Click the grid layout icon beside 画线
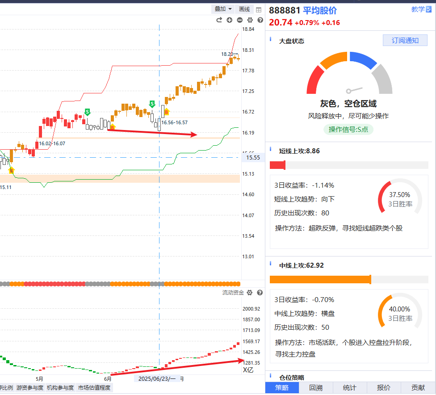Image resolution: width=436 pixels, height=395 pixels. pos(259,9)
